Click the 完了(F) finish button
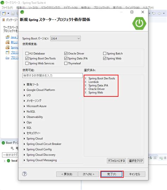Screen dimensions: 167x190 [x=112, y=174]
